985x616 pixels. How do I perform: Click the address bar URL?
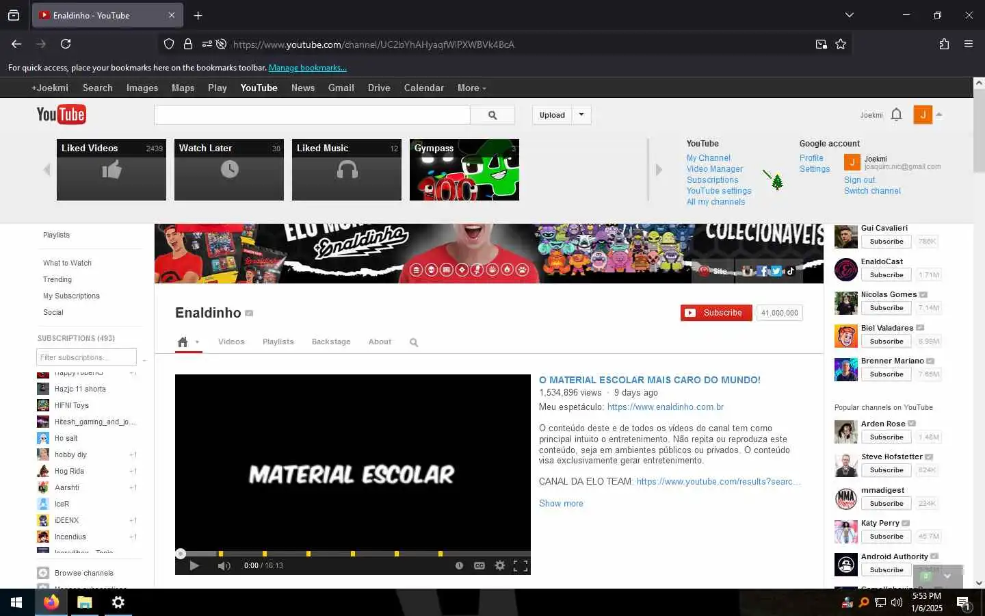click(373, 44)
